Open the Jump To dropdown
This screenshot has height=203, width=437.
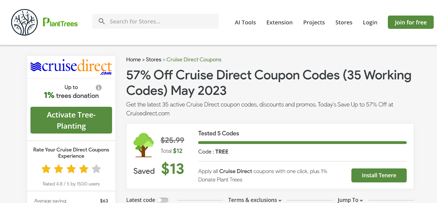pos(350,200)
